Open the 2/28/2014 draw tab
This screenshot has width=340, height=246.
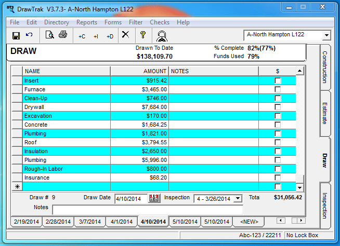point(58,222)
